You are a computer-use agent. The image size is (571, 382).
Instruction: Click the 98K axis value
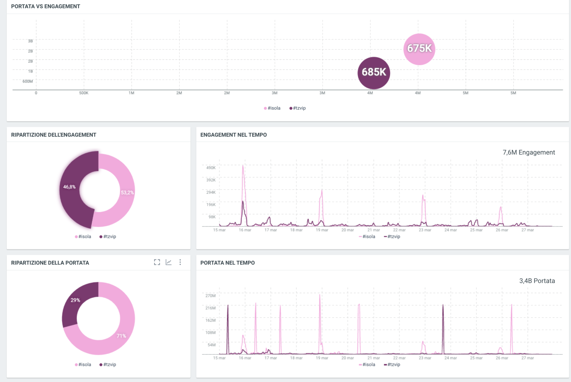212,217
